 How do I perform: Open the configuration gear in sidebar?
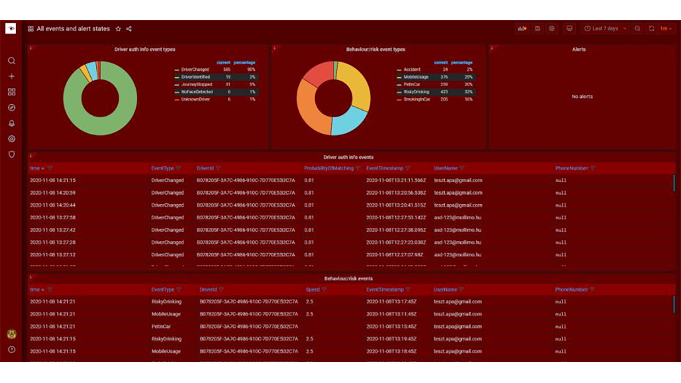pos(11,139)
